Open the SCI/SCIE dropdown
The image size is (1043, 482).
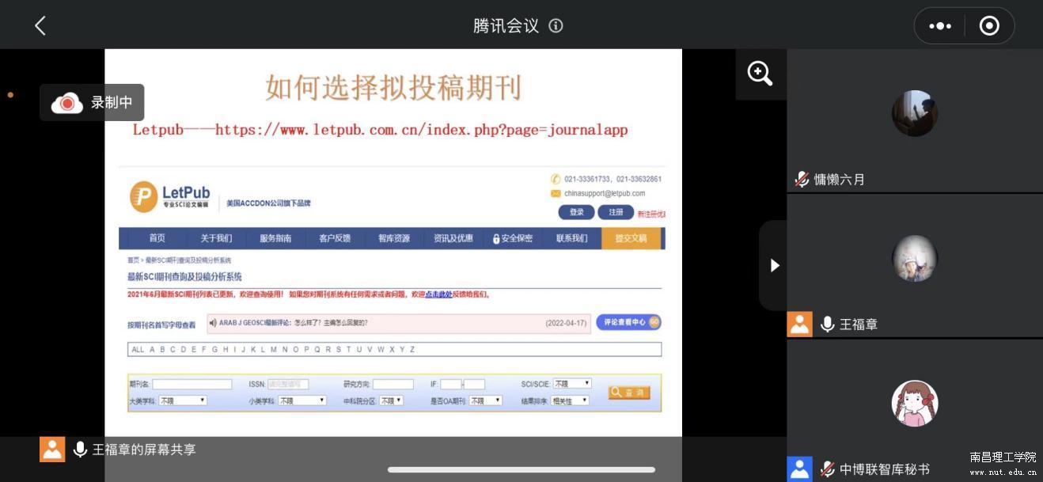(x=572, y=384)
